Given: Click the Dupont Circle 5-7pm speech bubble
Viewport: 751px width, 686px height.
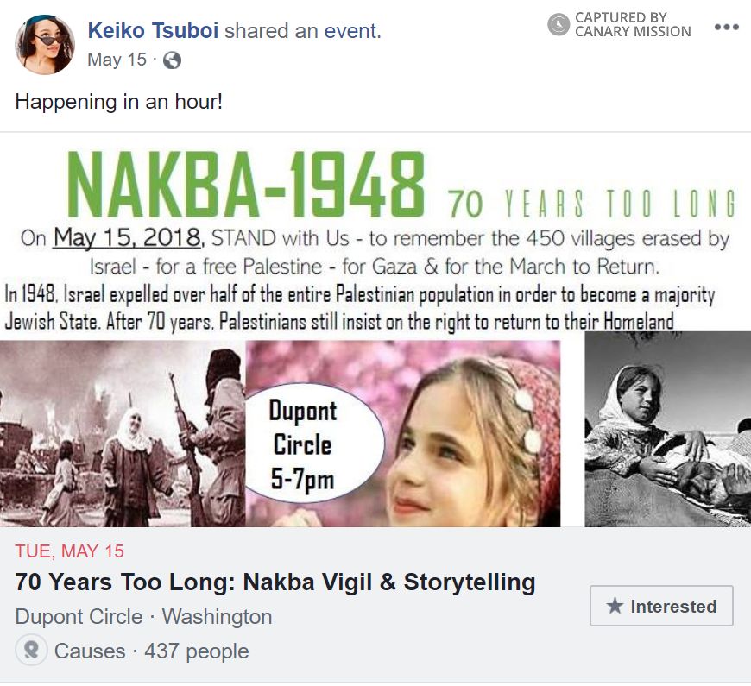Looking at the screenshot, I should tap(302, 444).
